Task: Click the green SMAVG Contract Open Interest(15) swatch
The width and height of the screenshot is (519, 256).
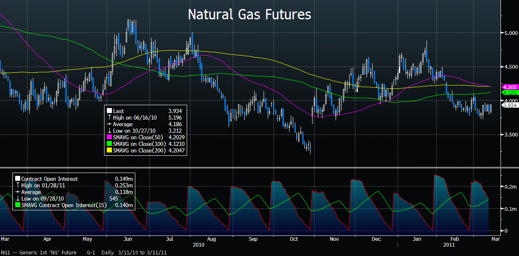Action: coord(18,205)
